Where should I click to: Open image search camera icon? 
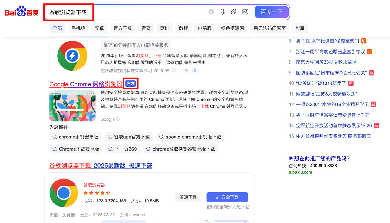(245, 12)
